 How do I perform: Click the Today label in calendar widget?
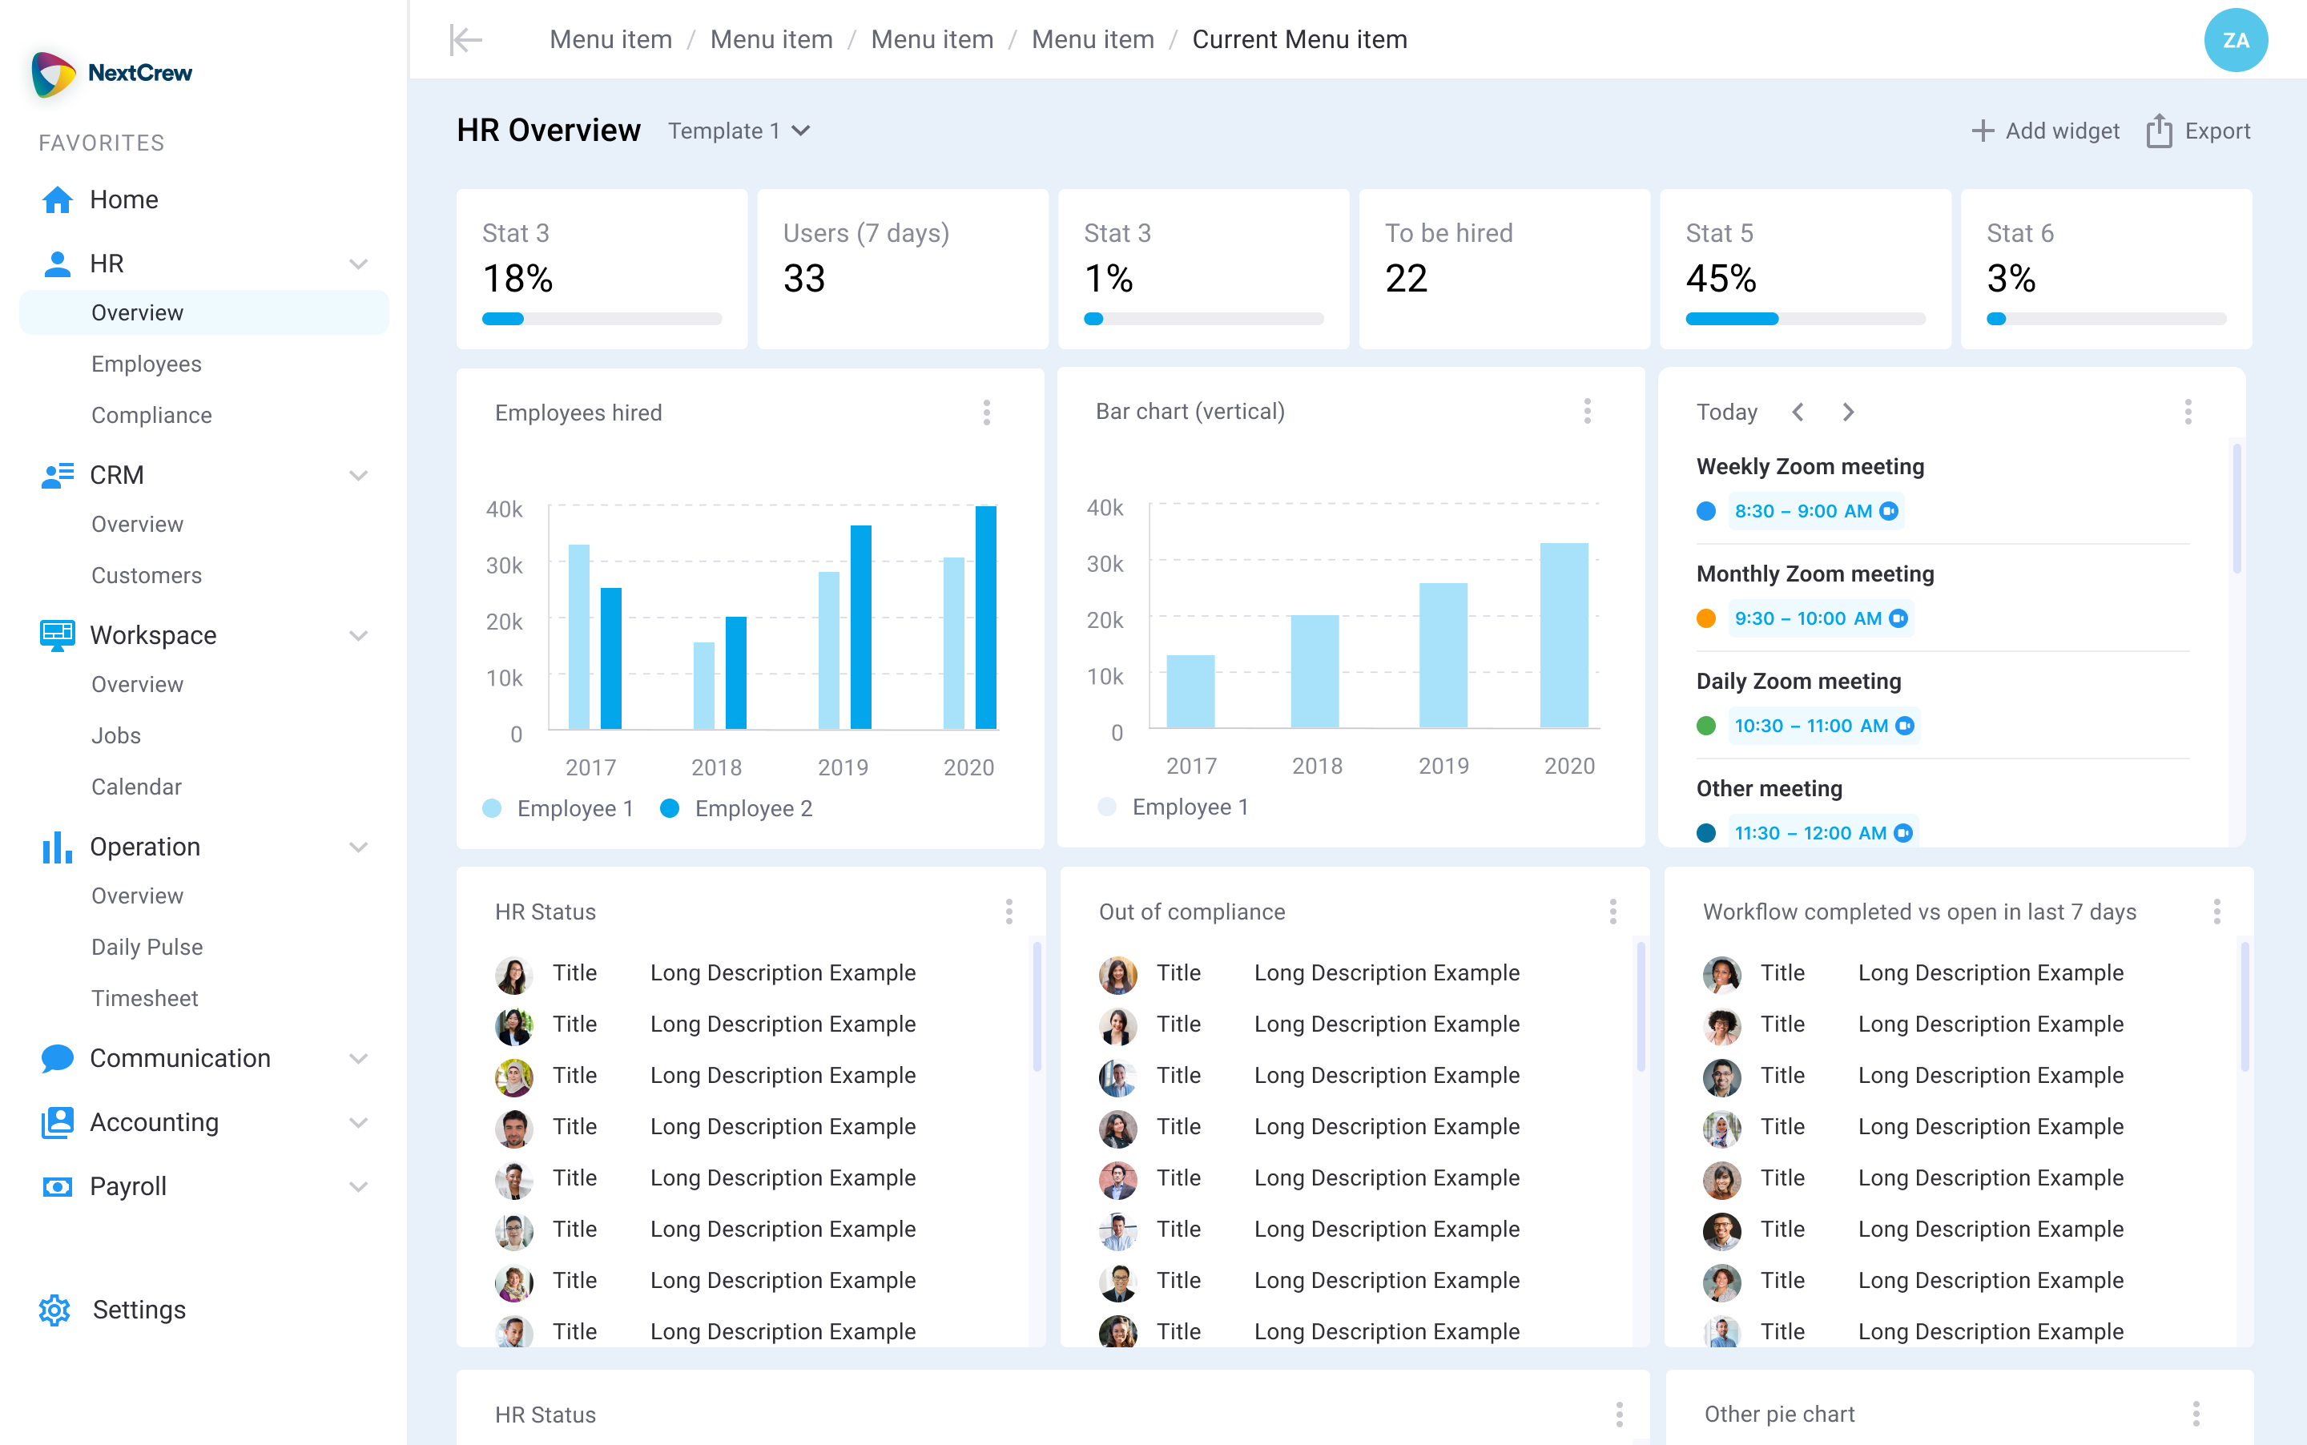pyautogui.click(x=1726, y=412)
